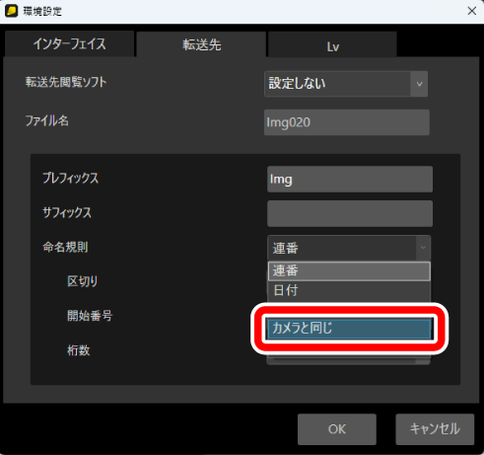Close the 環境設定 dialog window
The width and height of the screenshot is (484, 455).
[472, 11]
